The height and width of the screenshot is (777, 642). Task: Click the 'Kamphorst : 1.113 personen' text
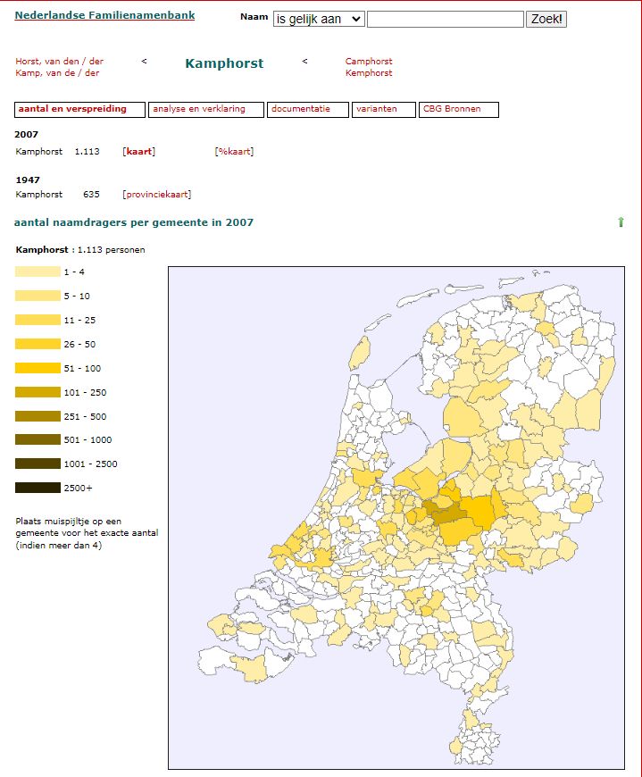pyautogui.click(x=80, y=250)
